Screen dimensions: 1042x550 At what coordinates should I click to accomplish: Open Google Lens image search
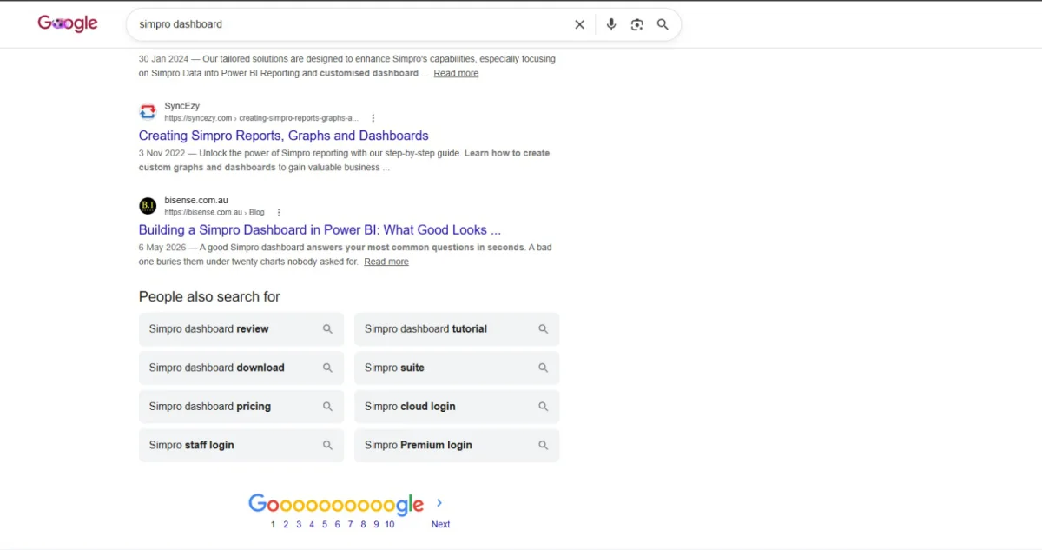[637, 24]
